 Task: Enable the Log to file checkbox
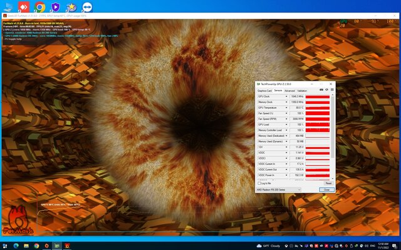(x=259, y=183)
